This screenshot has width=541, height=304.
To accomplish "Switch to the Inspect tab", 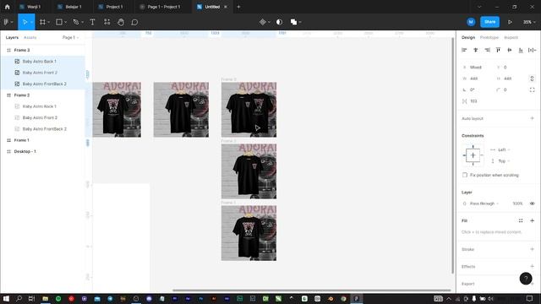I will coord(511,37).
